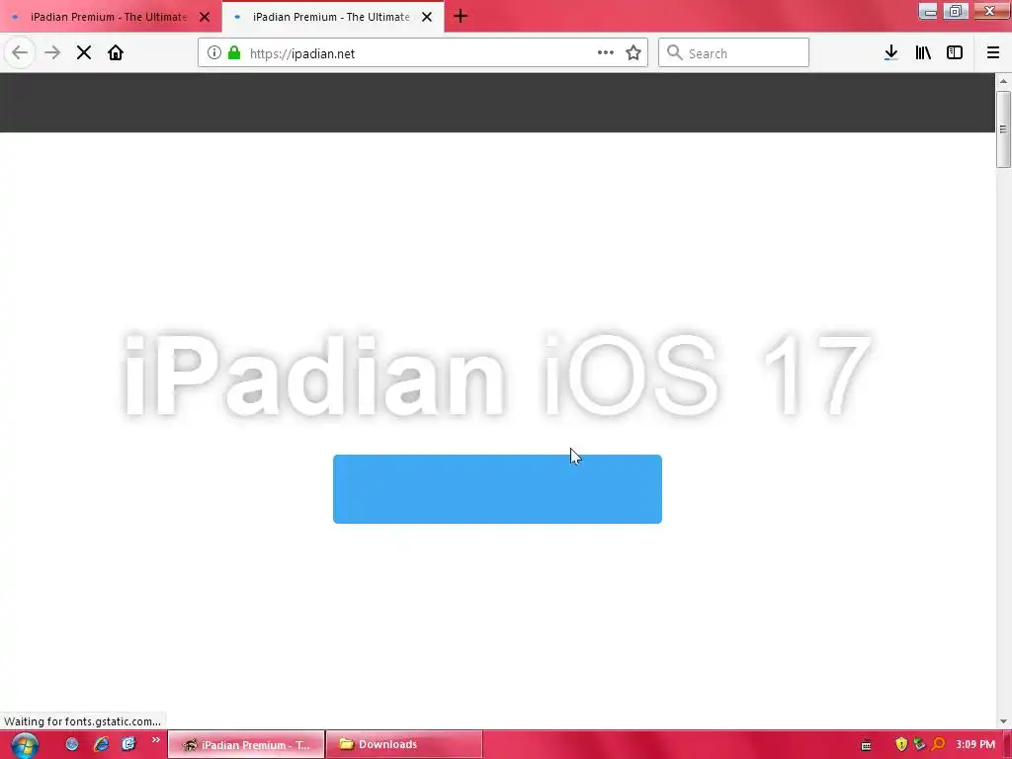
Task: Click the page scrollbar down arrow
Action: (x=1003, y=720)
